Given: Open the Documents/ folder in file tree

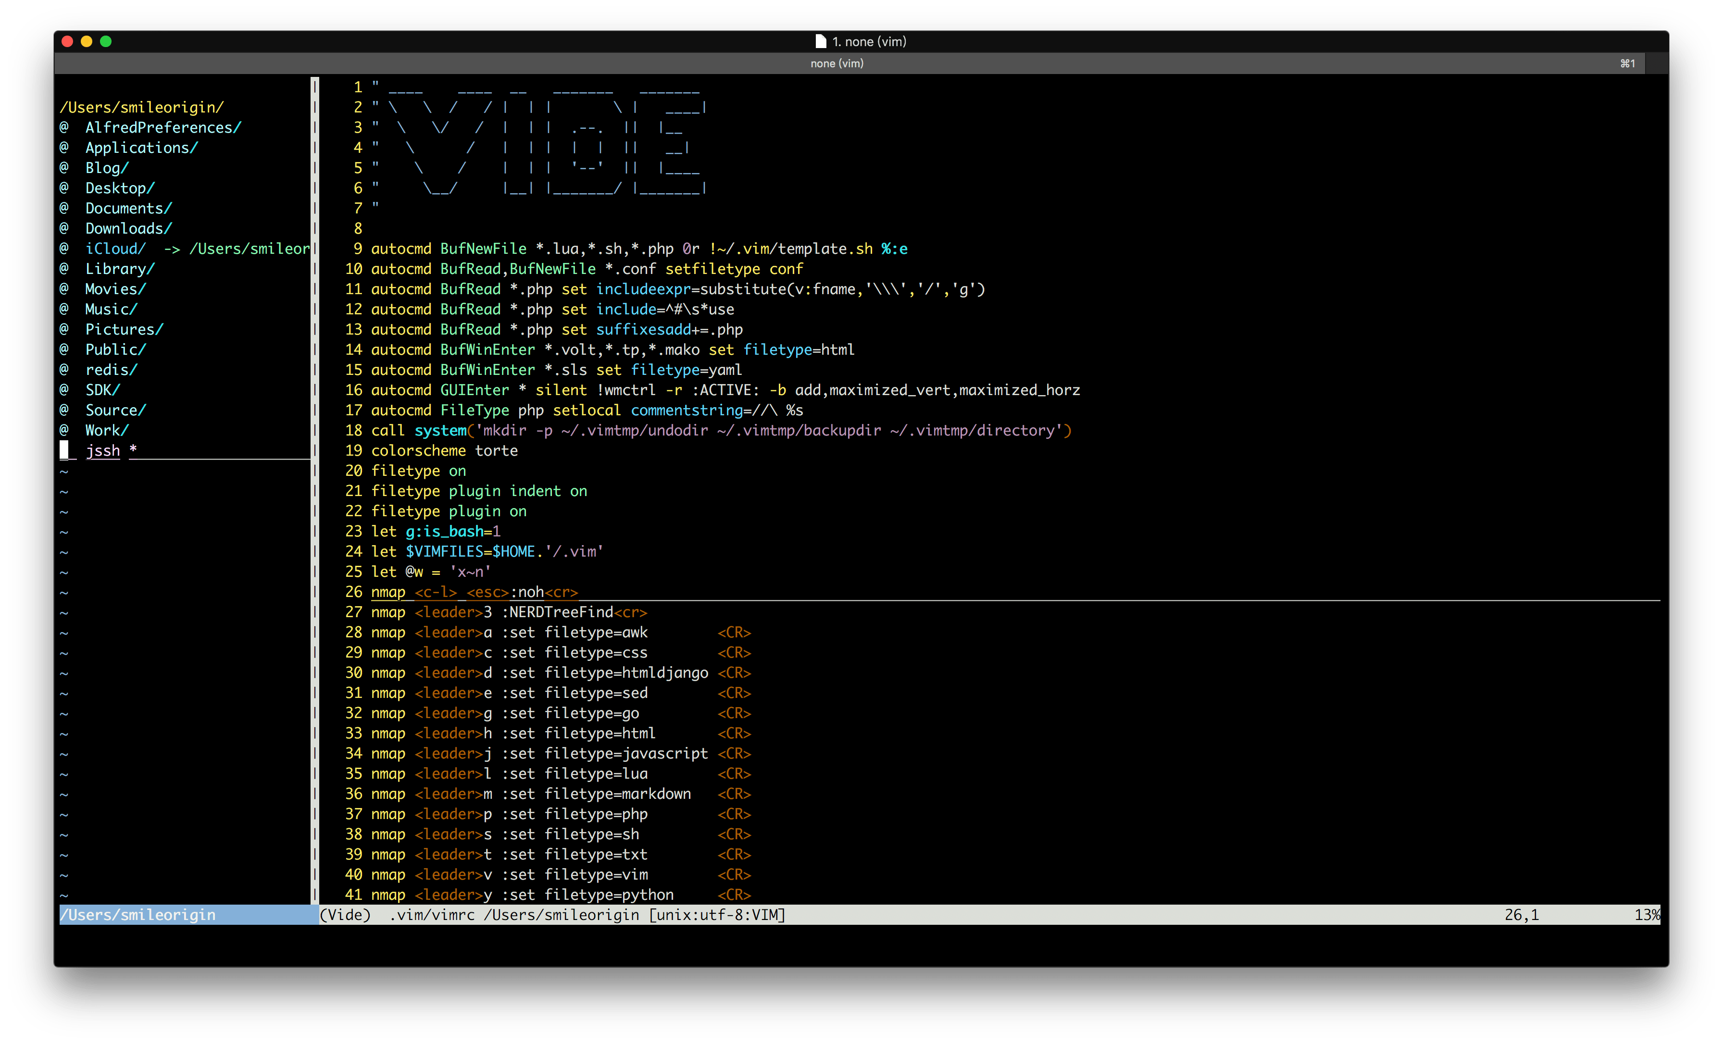Looking at the screenshot, I should click(x=128, y=209).
